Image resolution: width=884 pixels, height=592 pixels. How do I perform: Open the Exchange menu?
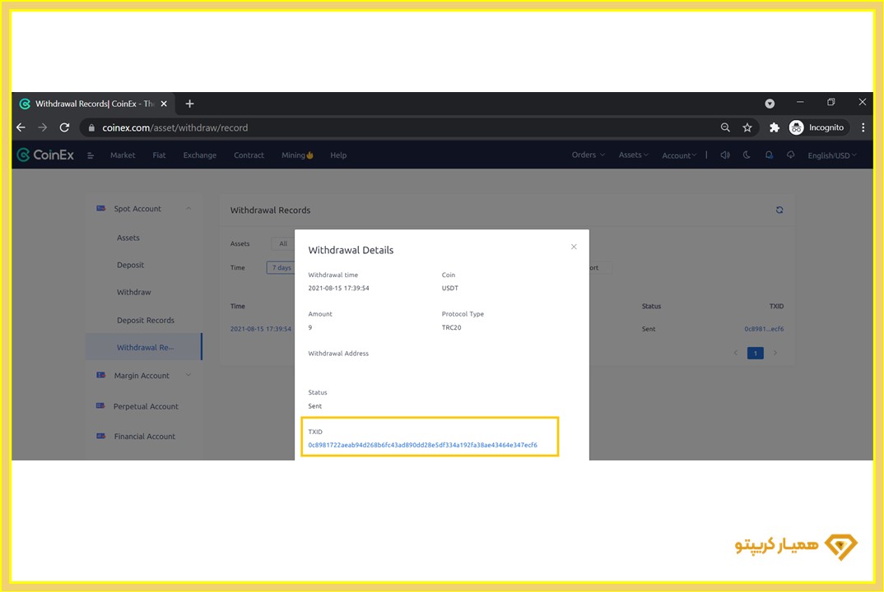[x=199, y=155]
